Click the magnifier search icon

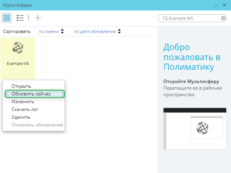point(165,18)
